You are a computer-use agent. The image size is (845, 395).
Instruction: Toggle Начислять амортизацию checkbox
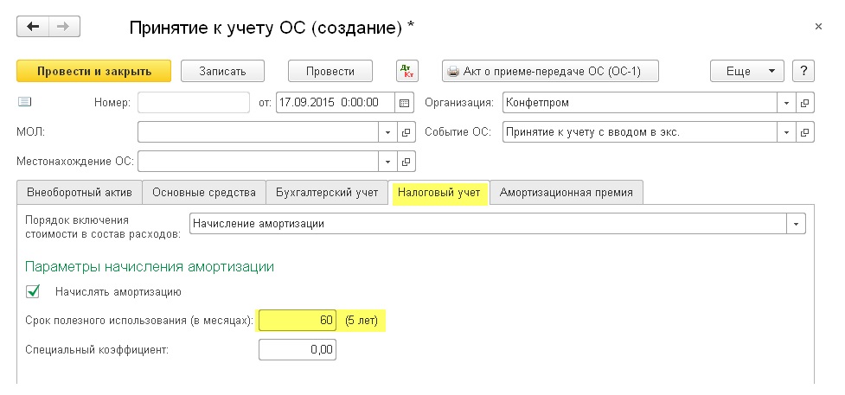(x=33, y=291)
